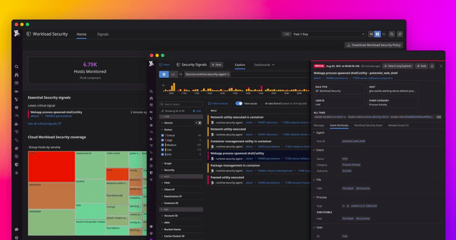Click the red kafka tile in the hosts treemap
The height and width of the screenshot is (240, 456).
[x=51, y=167]
